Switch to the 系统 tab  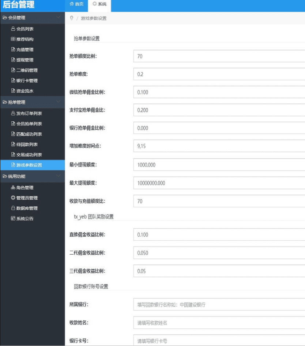(99, 4)
